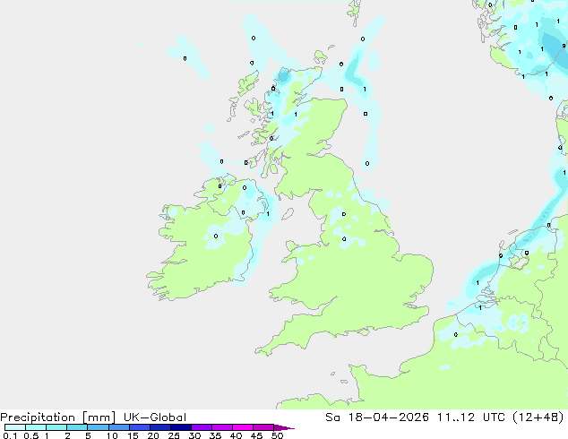Image resolution: width=568 pixels, height=439 pixels.
Task: Click the over-50 mm arrow end of legend
Action: click(284, 427)
